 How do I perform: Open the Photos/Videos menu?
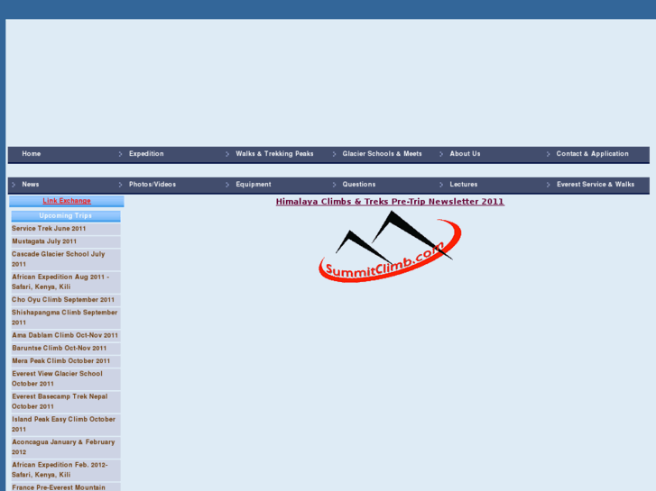(x=152, y=185)
